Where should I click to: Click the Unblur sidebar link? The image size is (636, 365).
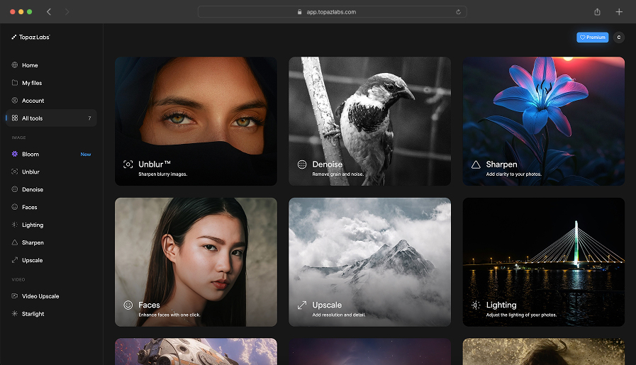(51, 172)
